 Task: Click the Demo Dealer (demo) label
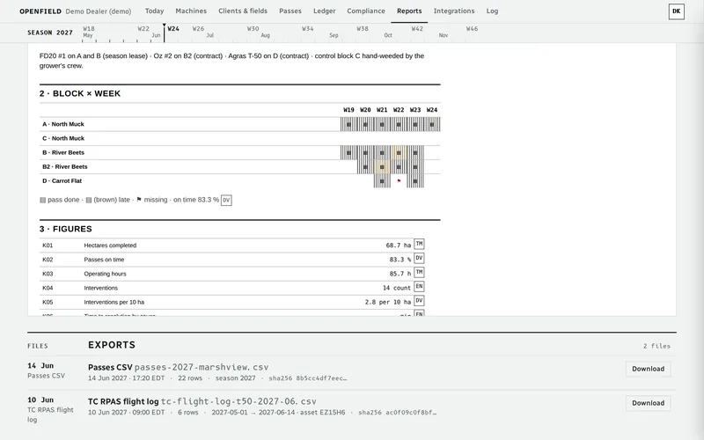[99, 11]
